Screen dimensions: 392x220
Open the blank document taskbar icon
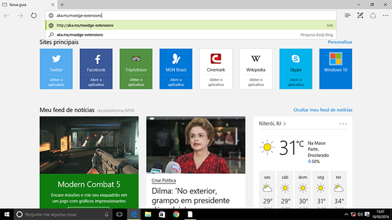point(190,214)
